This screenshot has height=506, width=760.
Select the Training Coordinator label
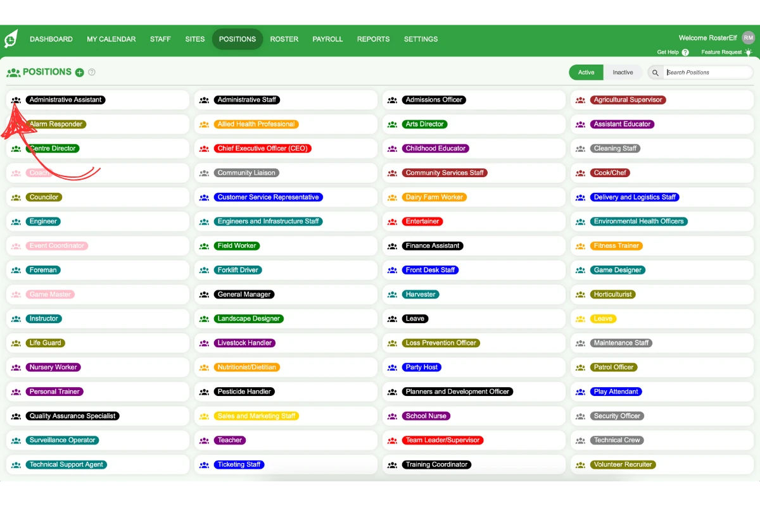coord(437,465)
